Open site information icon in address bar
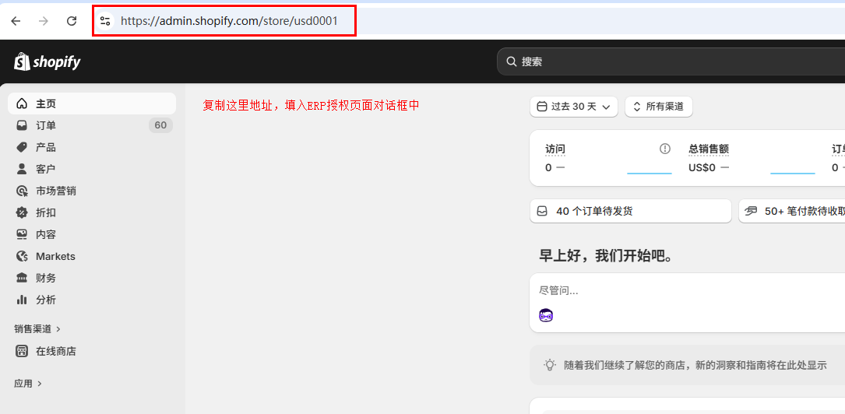845x414 pixels. tap(105, 21)
